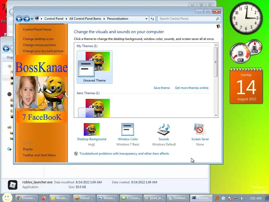Image resolution: width=269 pixels, height=202 pixels.
Task: Click the themes list scroll down arrow
Action: tap(216, 115)
